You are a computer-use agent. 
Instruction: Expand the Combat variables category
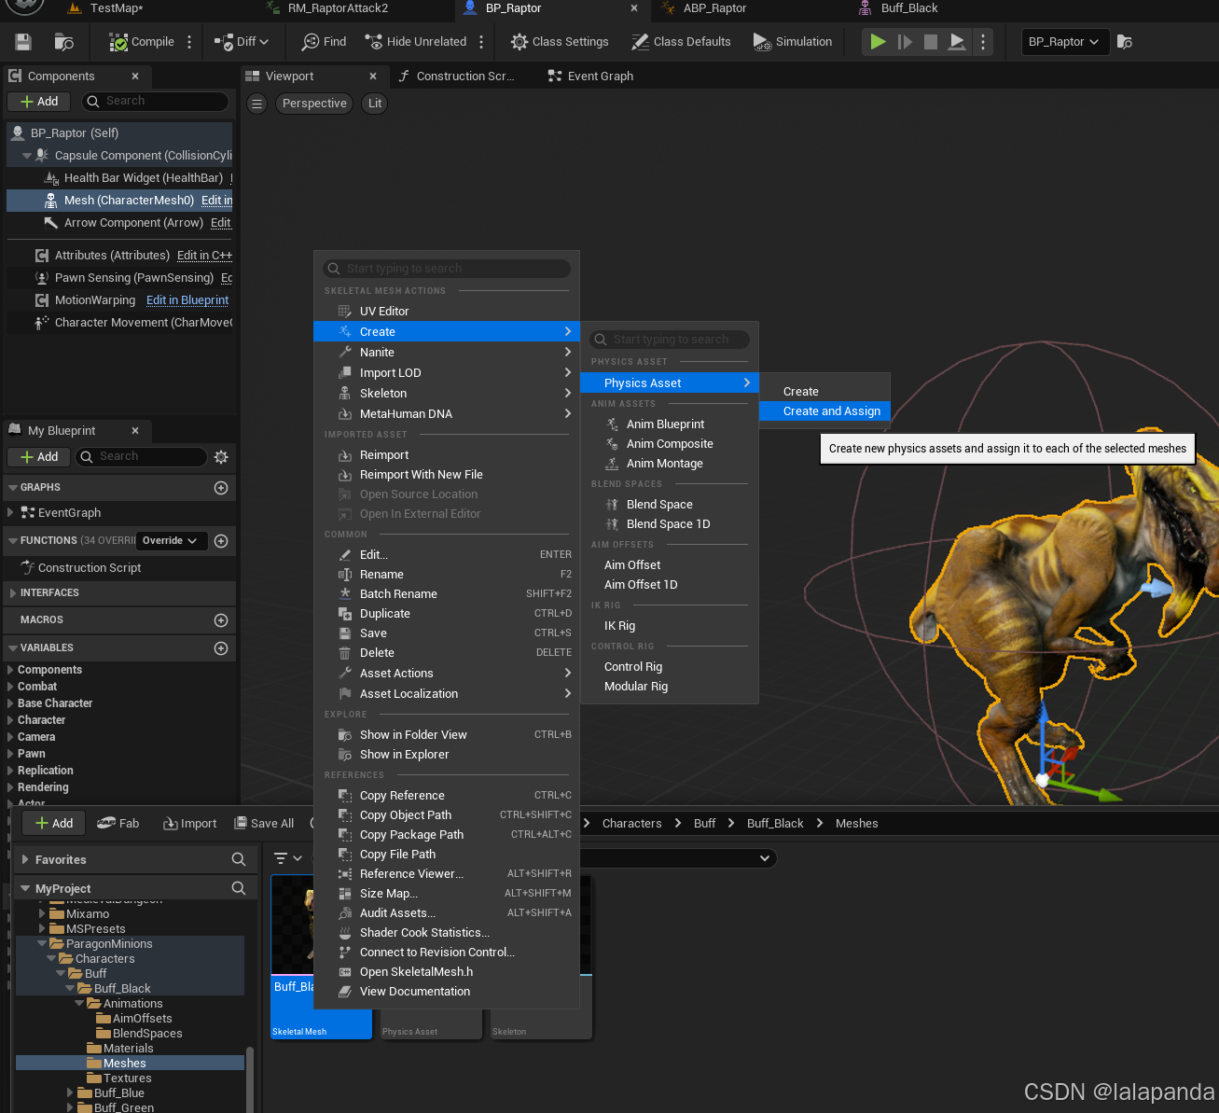10,687
